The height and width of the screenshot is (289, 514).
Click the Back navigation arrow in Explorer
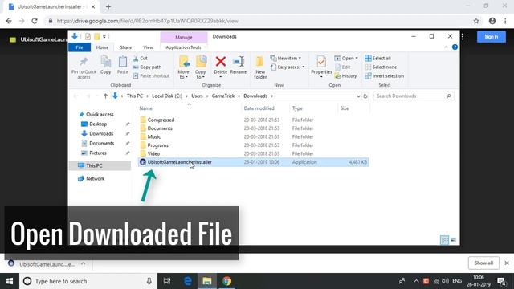tap(75, 96)
